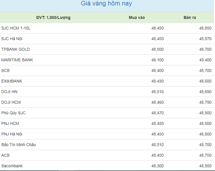This screenshot has width=215, height=171.
Task: Select the 'DOJI HN' row name
Action: click(x=9, y=92)
